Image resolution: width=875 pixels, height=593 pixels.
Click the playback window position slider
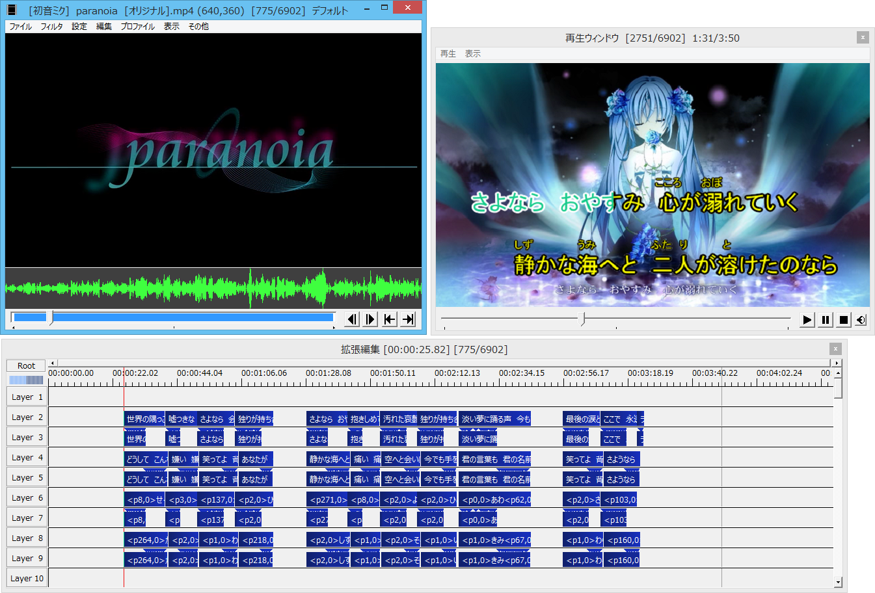pos(615,319)
